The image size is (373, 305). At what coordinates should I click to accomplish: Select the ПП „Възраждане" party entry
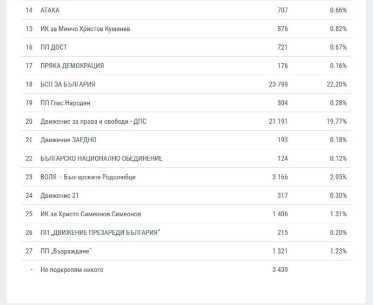65,251
